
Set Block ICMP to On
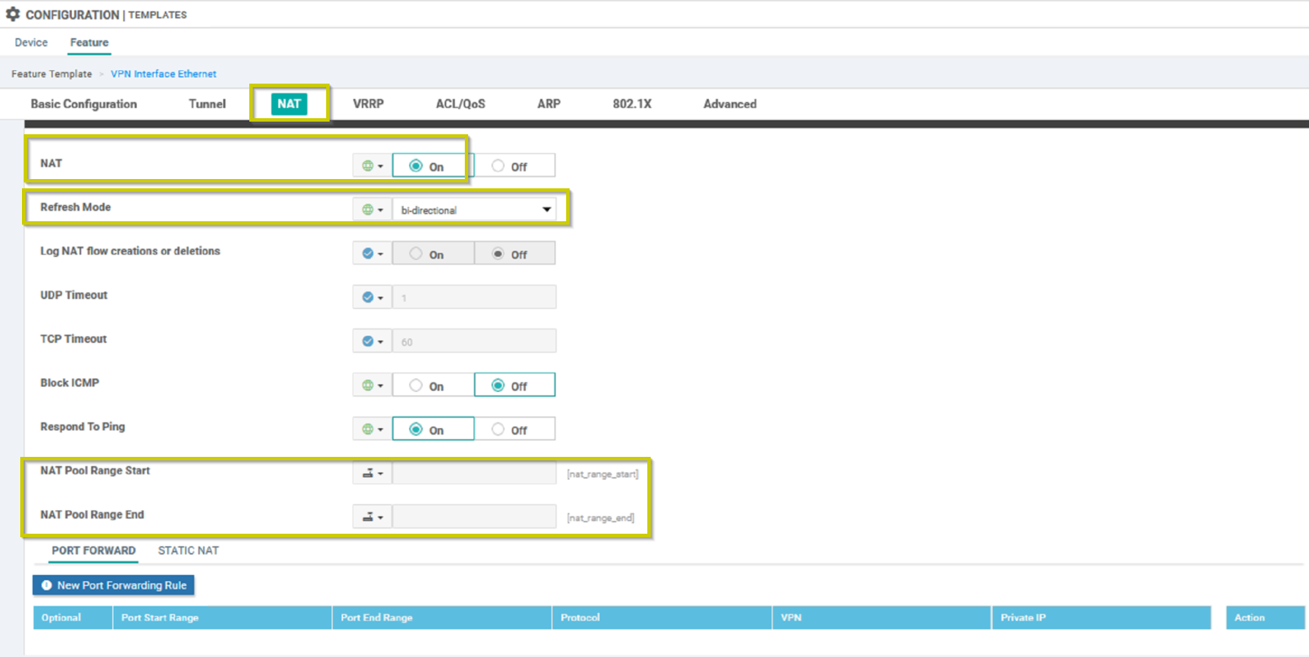pyautogui.click(x=433, y=385)
